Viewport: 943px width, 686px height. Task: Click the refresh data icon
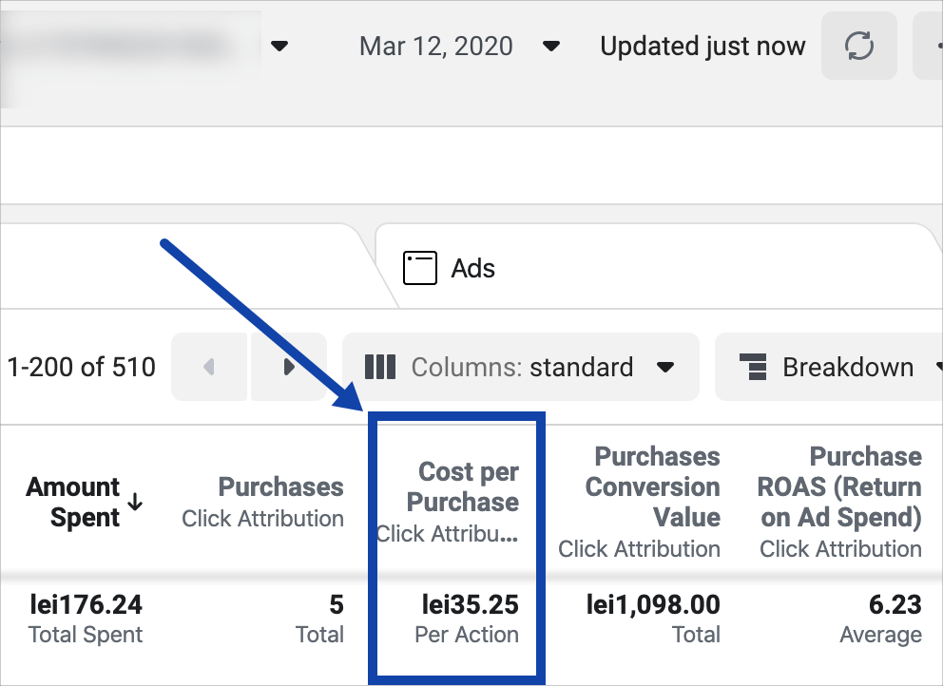(858, 46)
